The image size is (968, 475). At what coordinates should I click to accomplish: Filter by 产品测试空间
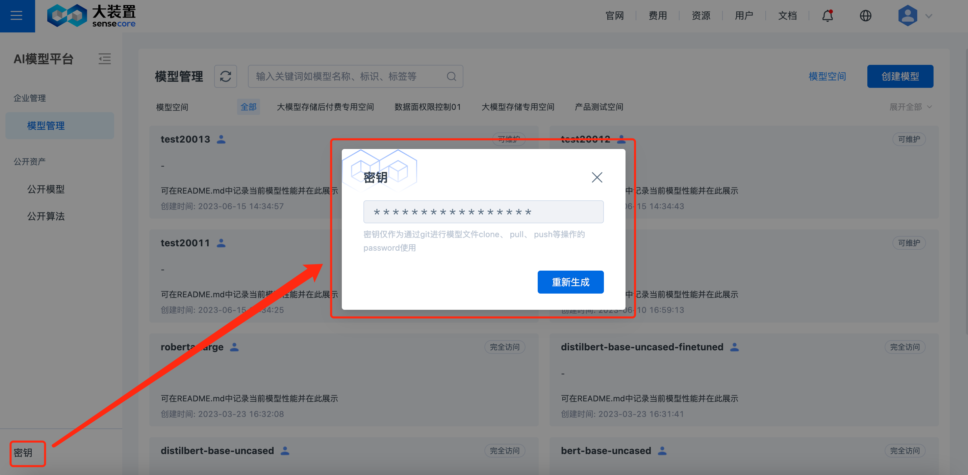(x=599, y=107)
